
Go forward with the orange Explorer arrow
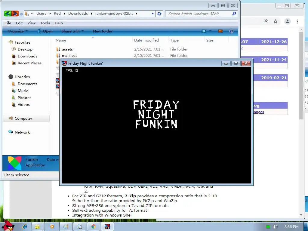15,13
